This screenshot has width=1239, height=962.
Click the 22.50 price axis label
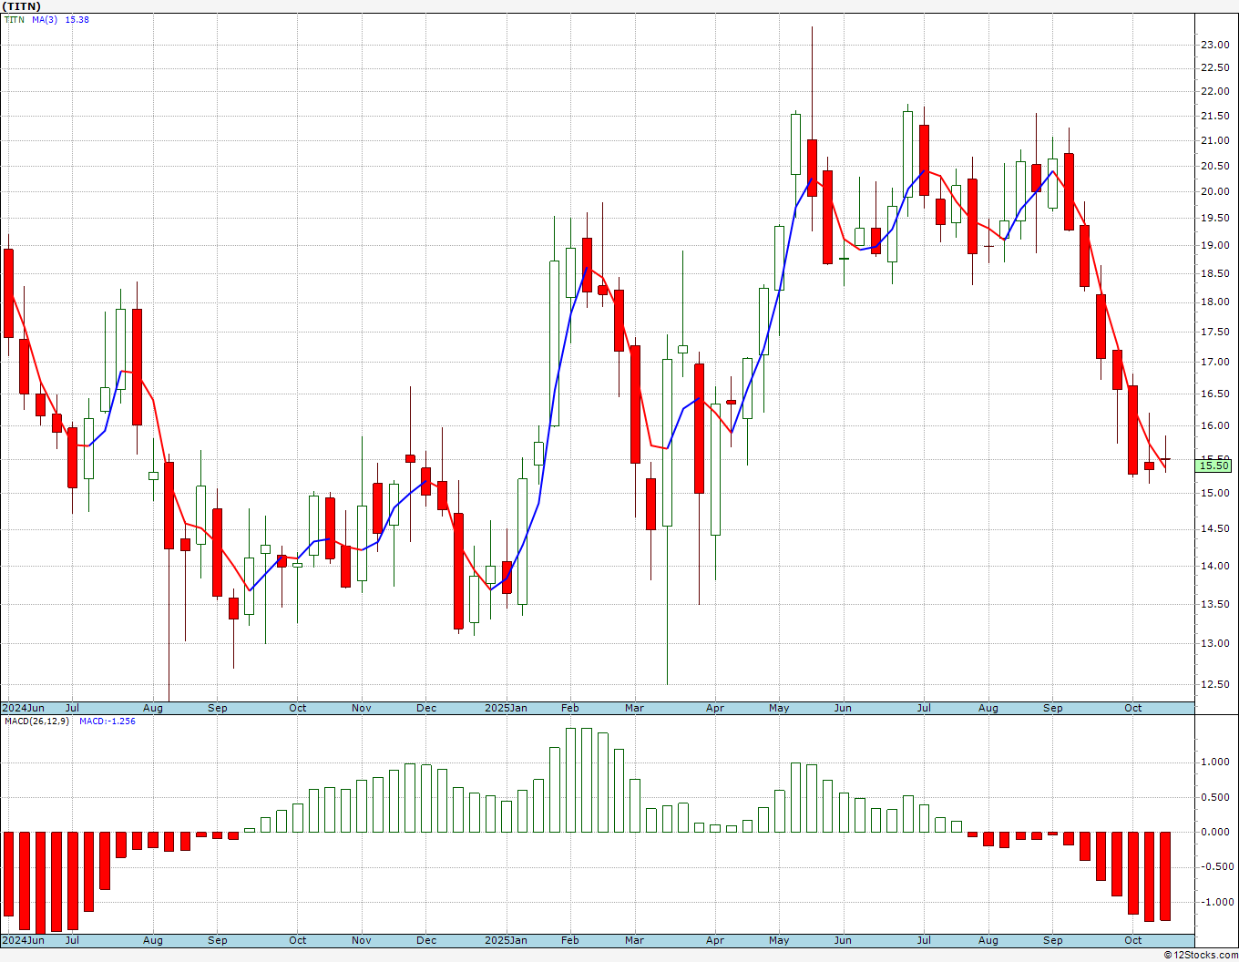1213,68
